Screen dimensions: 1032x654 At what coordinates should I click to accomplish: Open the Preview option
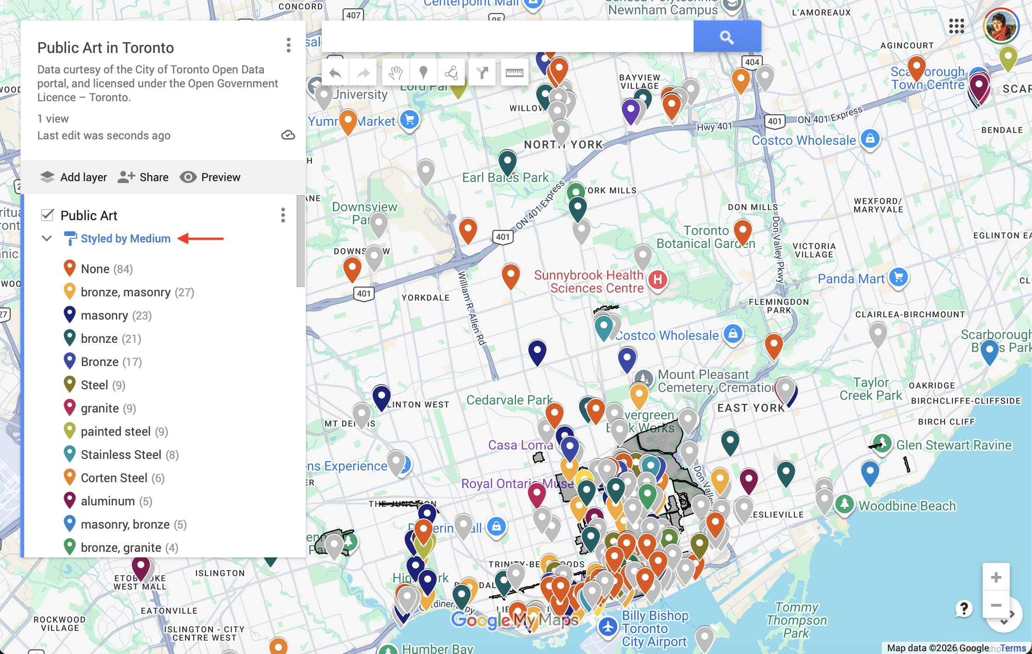pyautogui.click(x=210, y=177)
